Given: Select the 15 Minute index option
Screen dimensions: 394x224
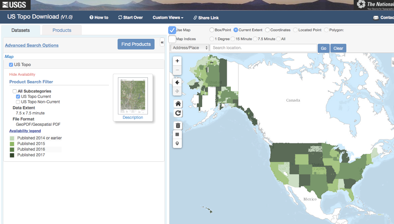Looking at the screenshot, I should point(233,39).
